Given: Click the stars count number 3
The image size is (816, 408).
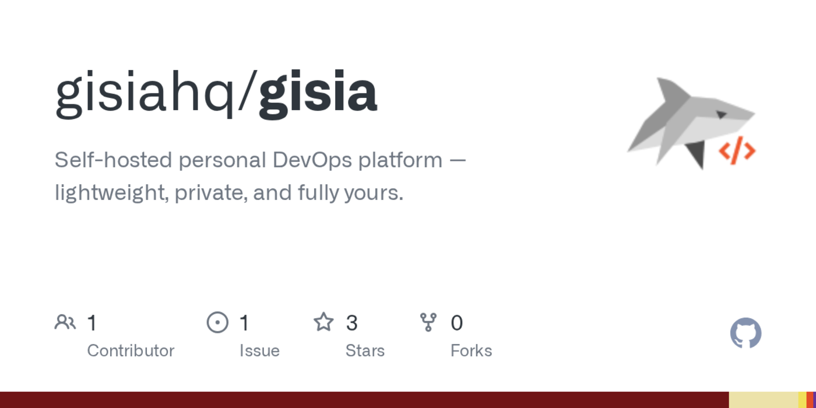Looking at the screenshot, I should pos(351,323).
